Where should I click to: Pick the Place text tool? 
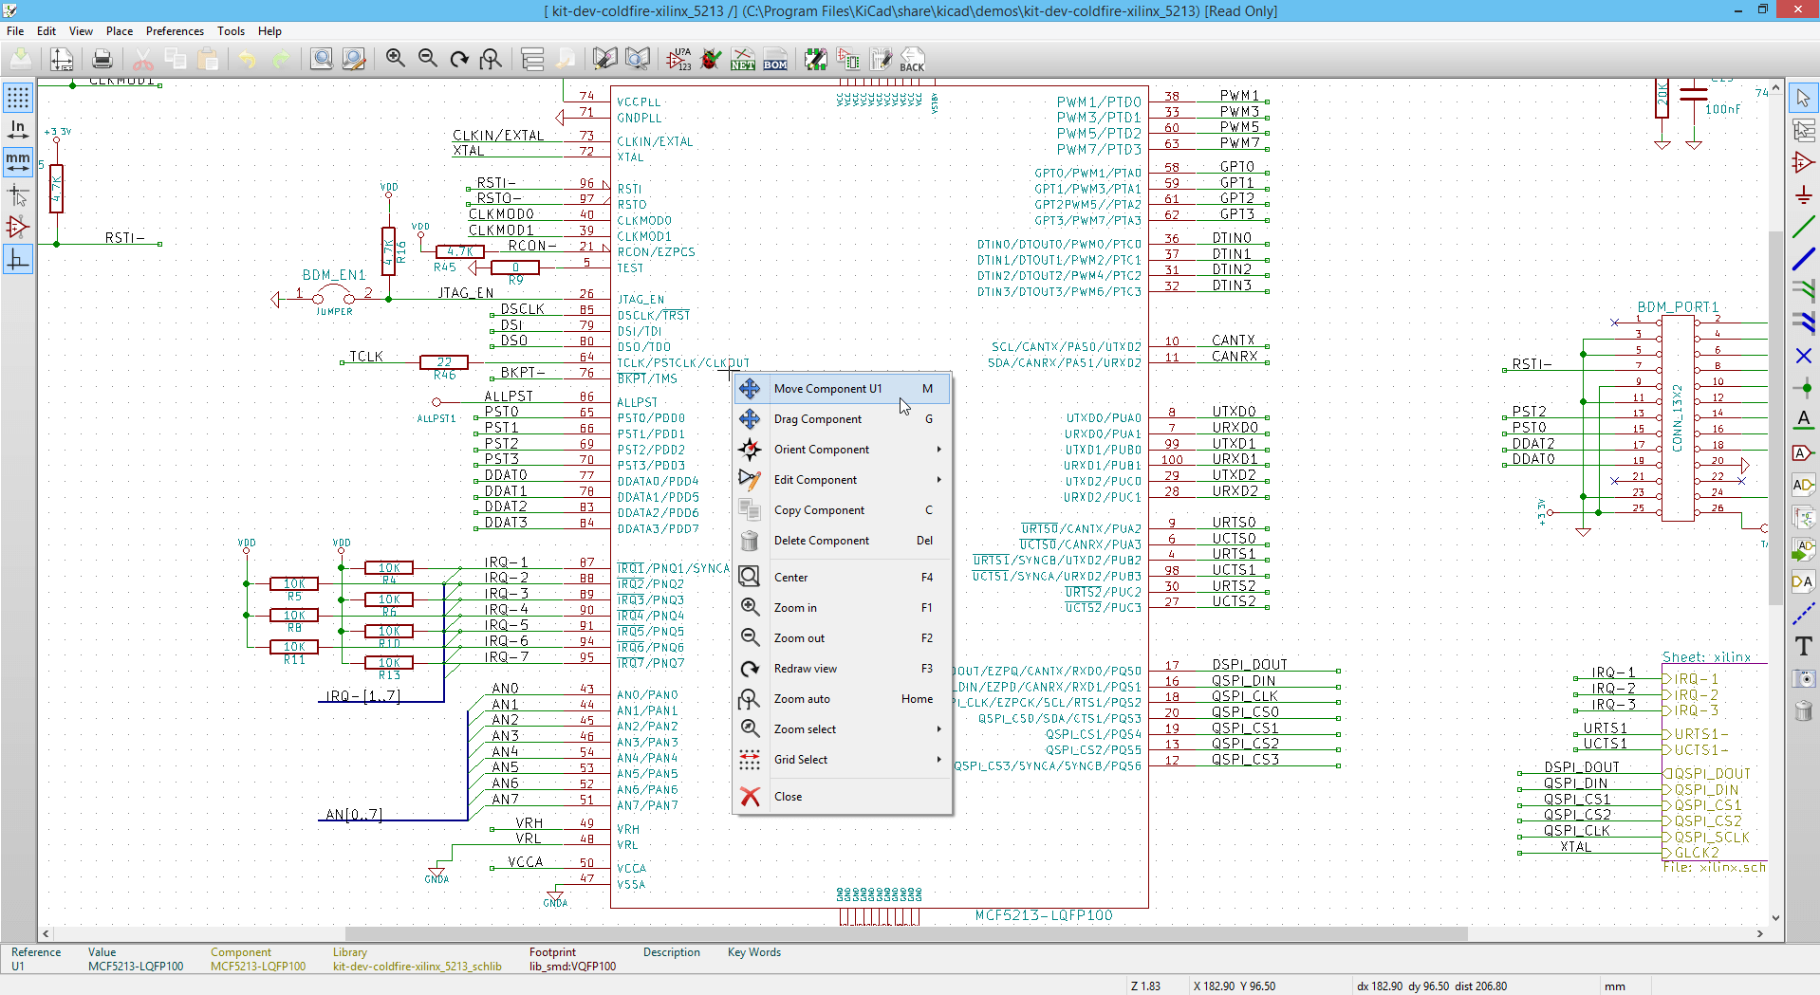coord(1803,646)
